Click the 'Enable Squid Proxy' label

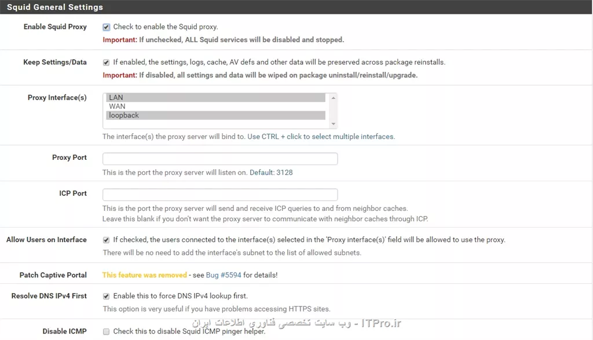point(55,27)
